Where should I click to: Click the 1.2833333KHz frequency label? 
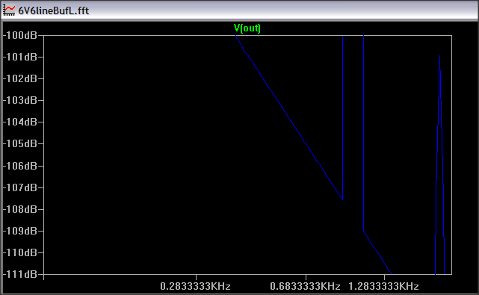tap(383, 287)
